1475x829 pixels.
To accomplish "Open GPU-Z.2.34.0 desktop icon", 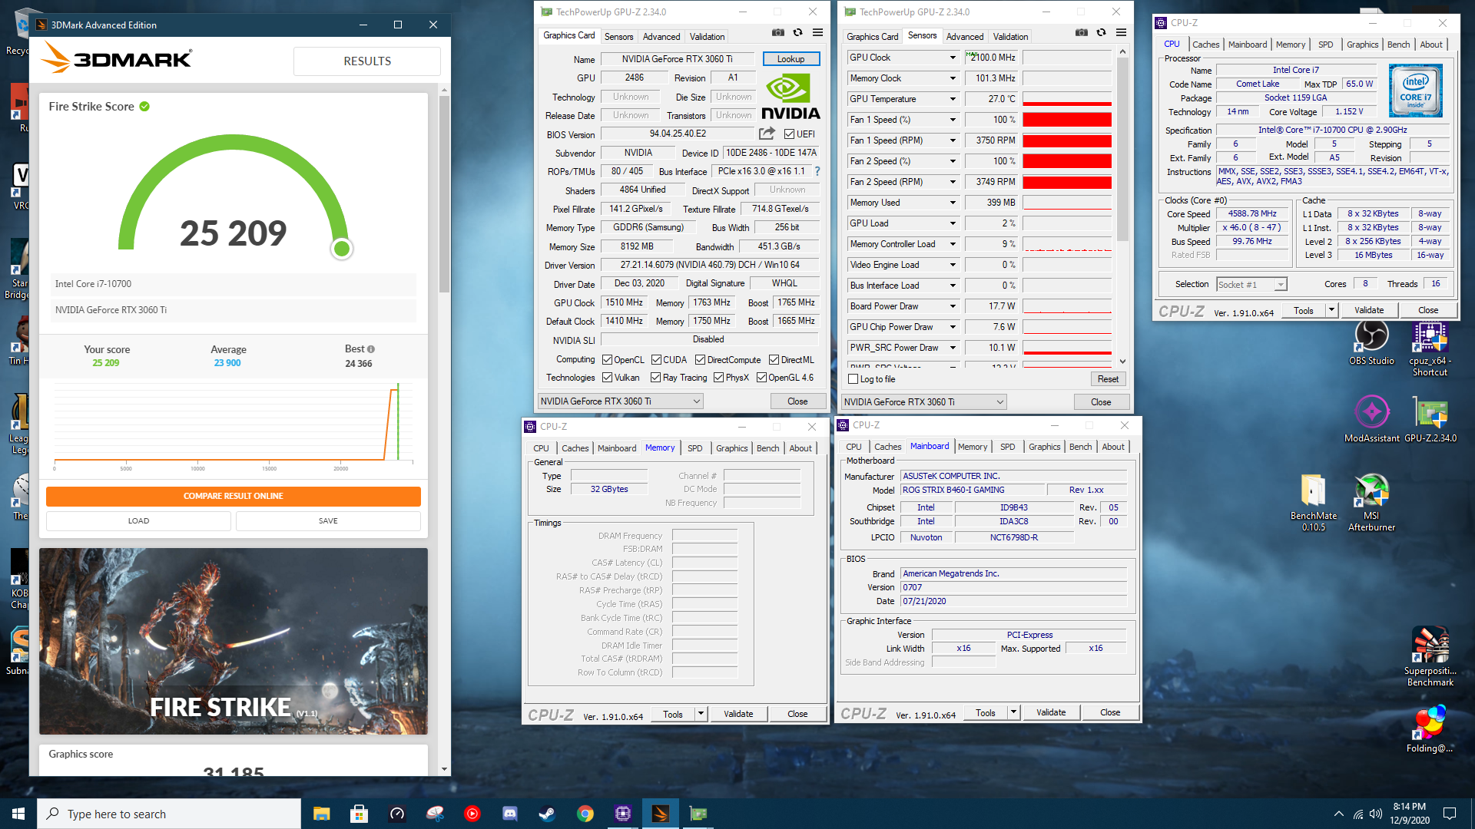I will 1430,419.
